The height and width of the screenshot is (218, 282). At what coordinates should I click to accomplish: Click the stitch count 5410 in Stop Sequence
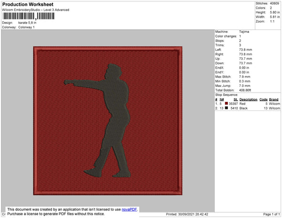click(x=234, y=108)
